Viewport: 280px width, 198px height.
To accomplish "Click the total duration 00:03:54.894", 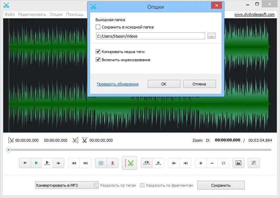I will click(260, 140).
